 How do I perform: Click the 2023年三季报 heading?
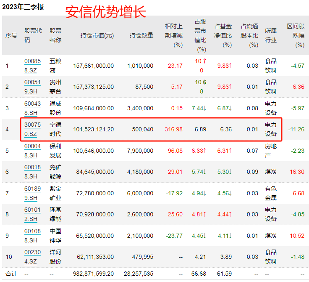point(23,7)
